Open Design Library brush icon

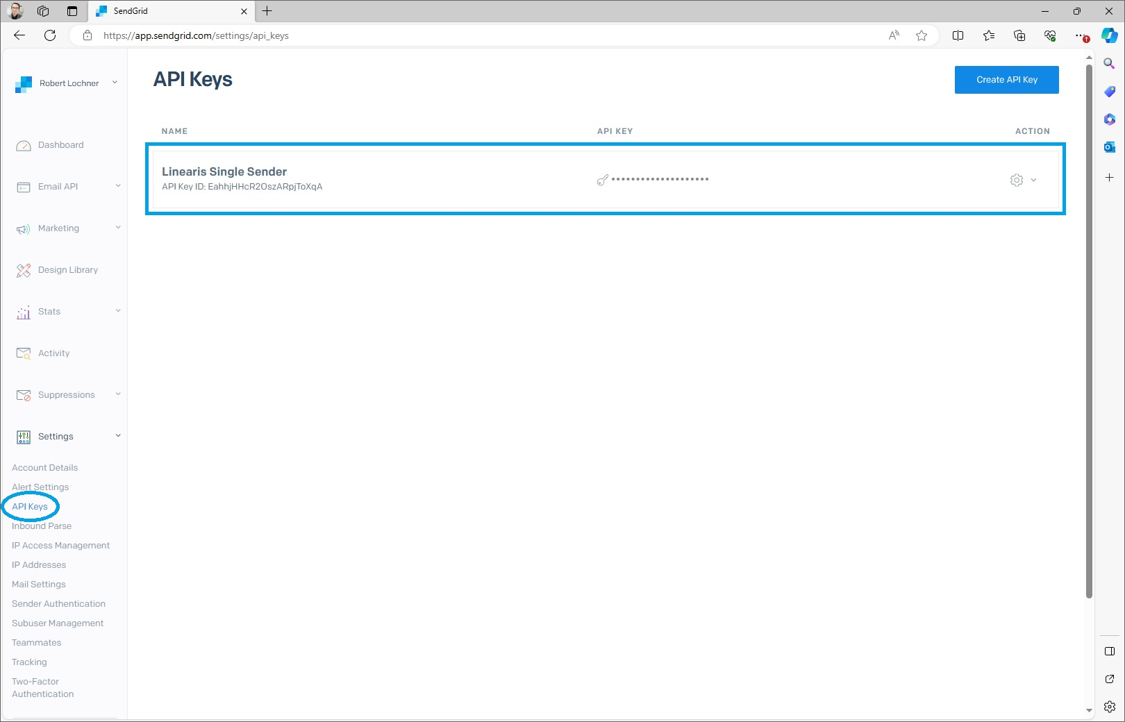pos(24,271)
